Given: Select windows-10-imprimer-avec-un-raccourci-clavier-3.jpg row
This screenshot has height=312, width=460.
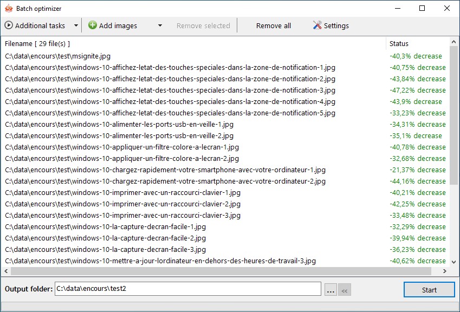Looking at the screenshot, I should pos(122,215).
